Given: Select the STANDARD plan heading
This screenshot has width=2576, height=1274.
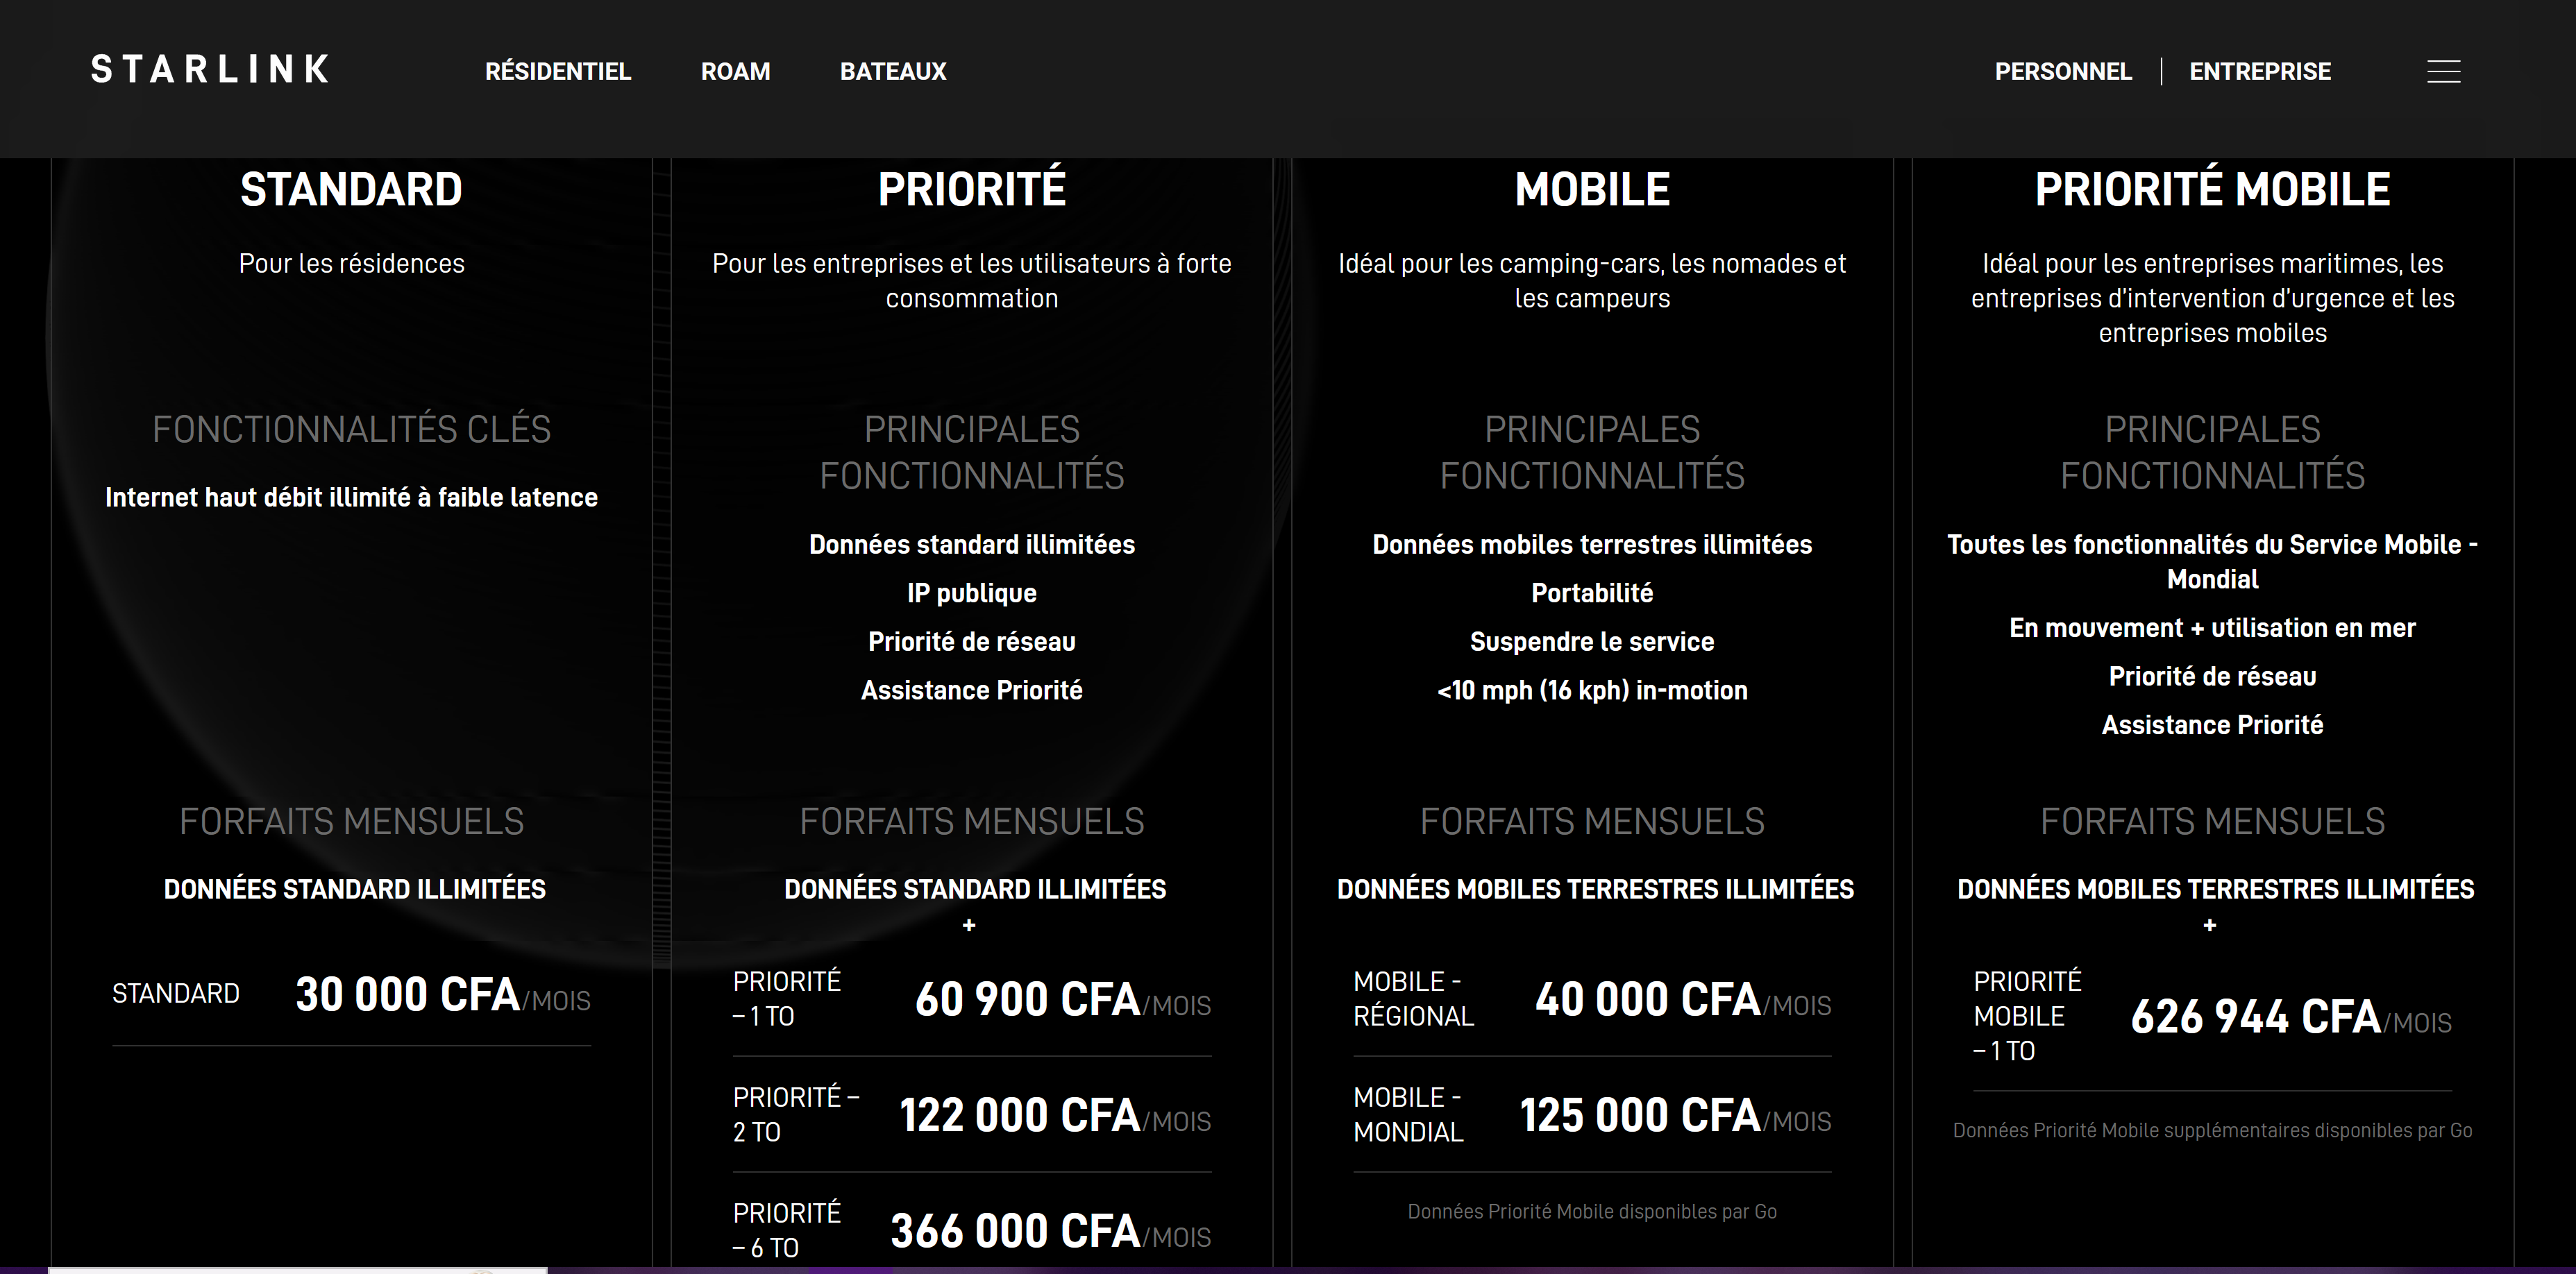Looking at the screenshot, I should [x=351, y=190].
